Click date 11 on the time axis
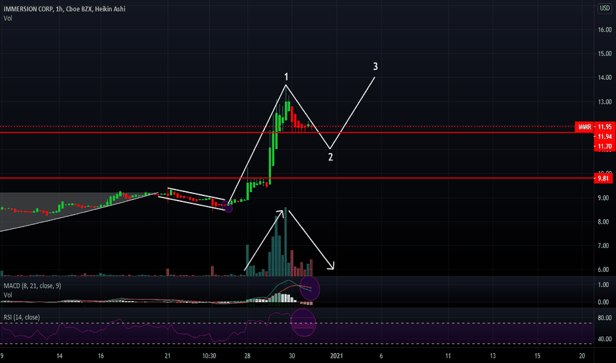The image size is (616, 363). (448, 356)
